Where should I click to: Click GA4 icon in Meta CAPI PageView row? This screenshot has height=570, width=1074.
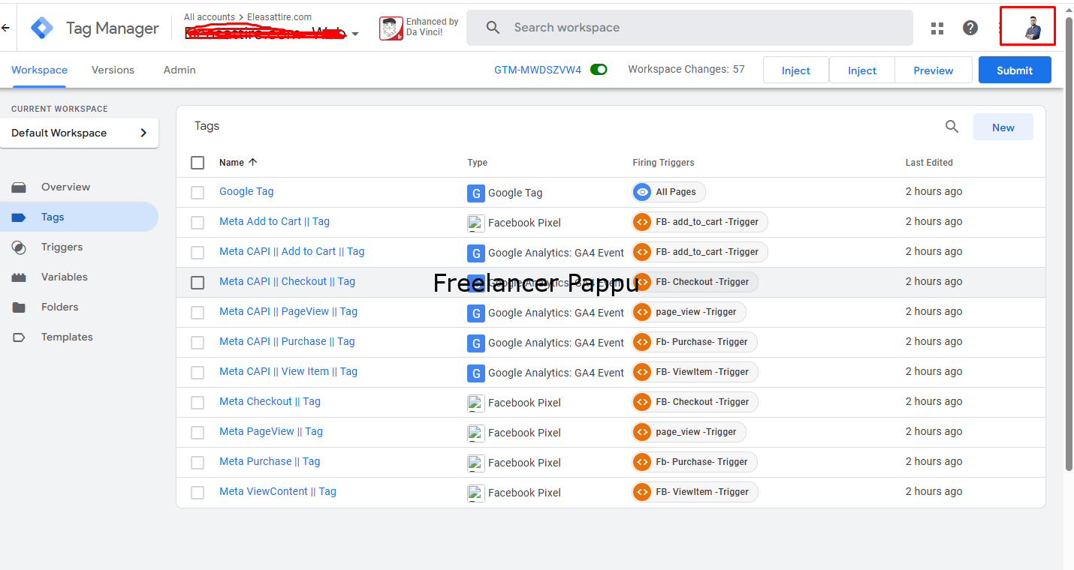point(475,313)
